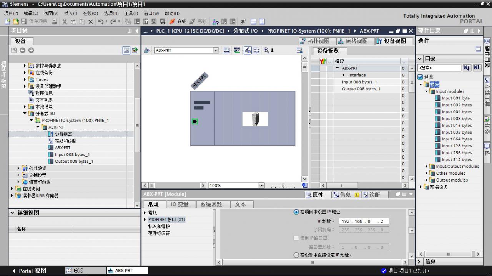Select 在项目中设置 IP 地址 radio button
Viewport: 492px width, 276px height.
tap(296, 212)
